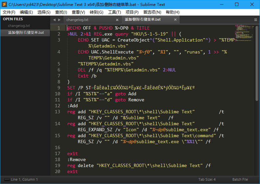This screenshot has width=260, height=184.
Task: Click line number 1 in gutter
Action: (59, 28)
